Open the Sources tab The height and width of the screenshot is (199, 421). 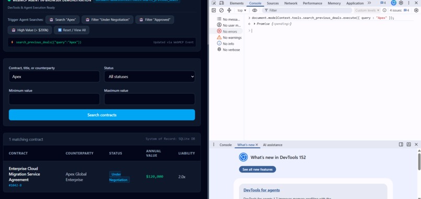[x=273, y=3]
